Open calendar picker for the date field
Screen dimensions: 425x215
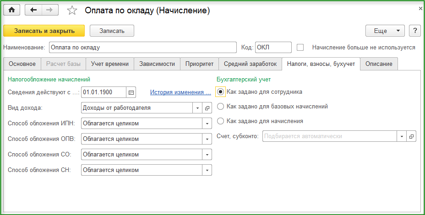pos(131,92)
